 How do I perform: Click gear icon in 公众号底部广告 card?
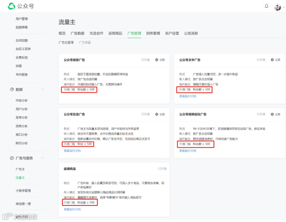(x=157, y=60)
